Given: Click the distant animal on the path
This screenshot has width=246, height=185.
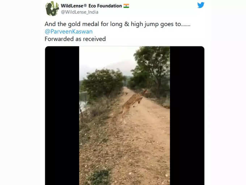Looking at the screenshot, I should click(126, 94).
